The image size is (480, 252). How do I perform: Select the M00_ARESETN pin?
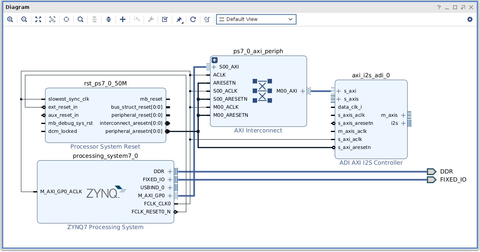[x=231, y=115]
